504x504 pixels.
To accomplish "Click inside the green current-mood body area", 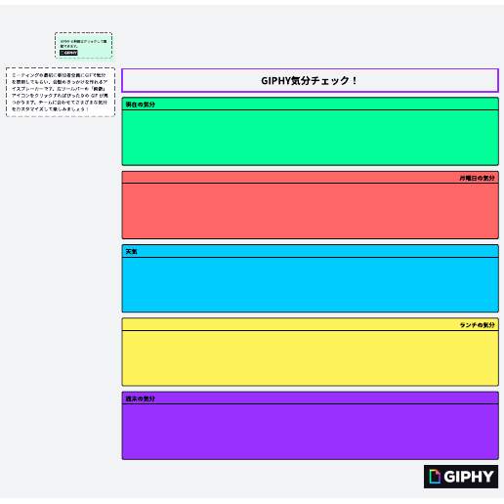I will (x=310, y=138).
